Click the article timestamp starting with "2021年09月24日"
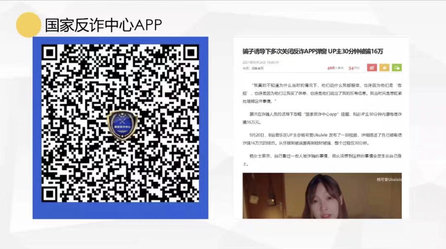This screenshot has width=446, height=249. [261, 62]
